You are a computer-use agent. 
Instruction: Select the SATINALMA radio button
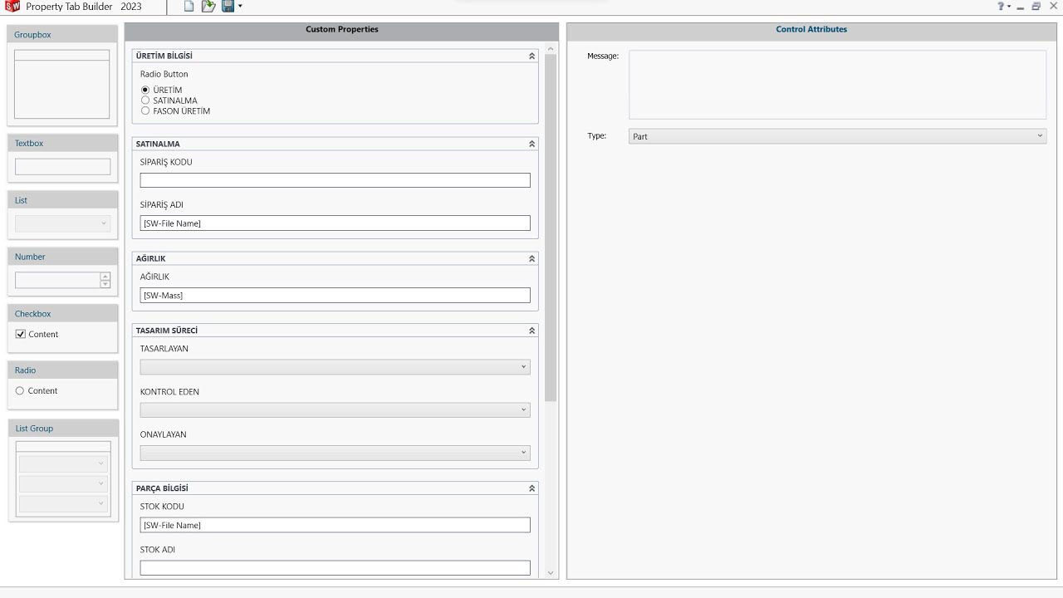pos(145,100)
